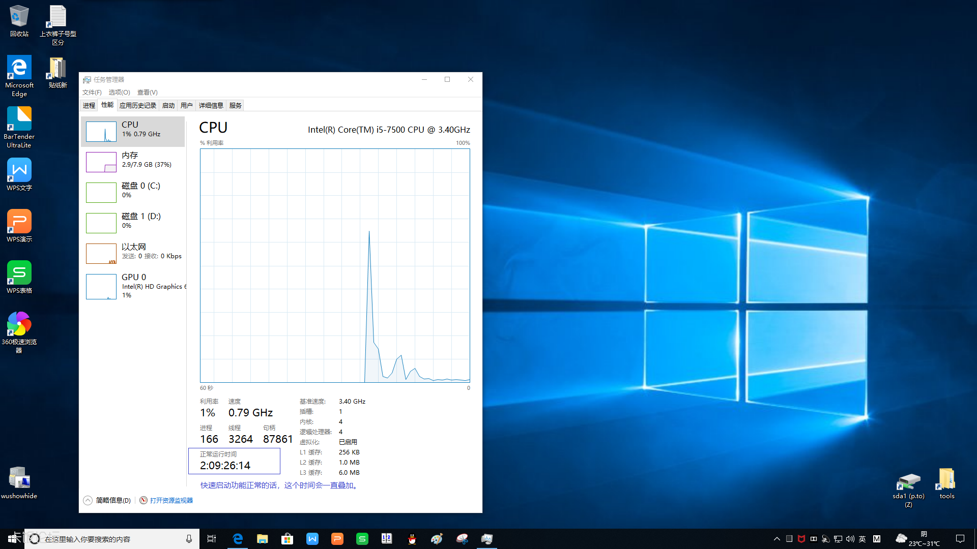The image size is (977, 549).
Task: Collapse to 简略信息 view
Action: pyautogui.click(x=107, y=500)
